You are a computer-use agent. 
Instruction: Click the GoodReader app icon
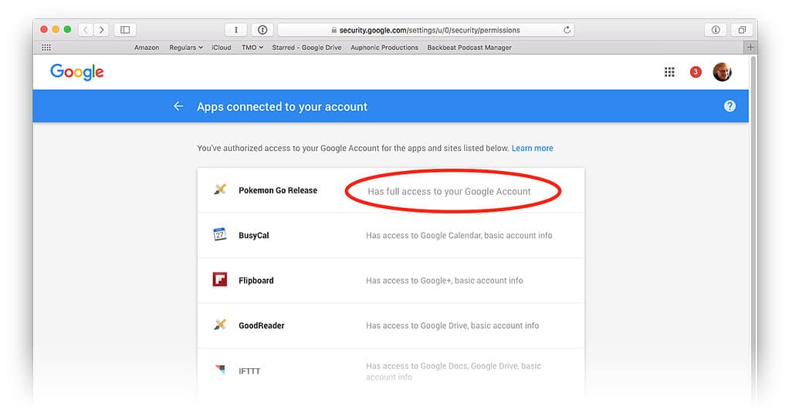pos(220,324)
